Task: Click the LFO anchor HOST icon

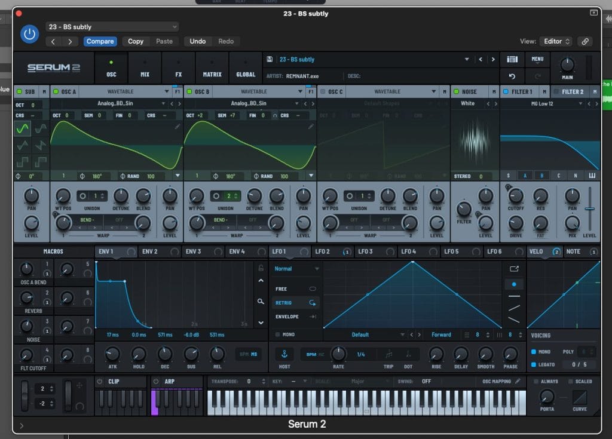Action: (284, 354)
